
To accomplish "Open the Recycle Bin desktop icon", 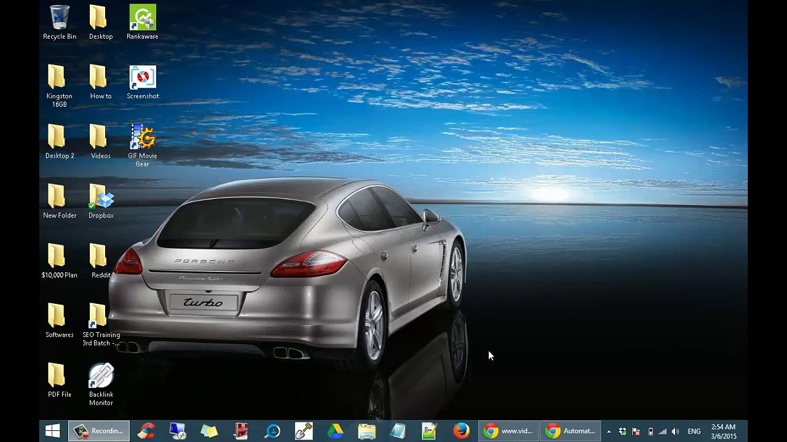I will (x=60, y=23).
